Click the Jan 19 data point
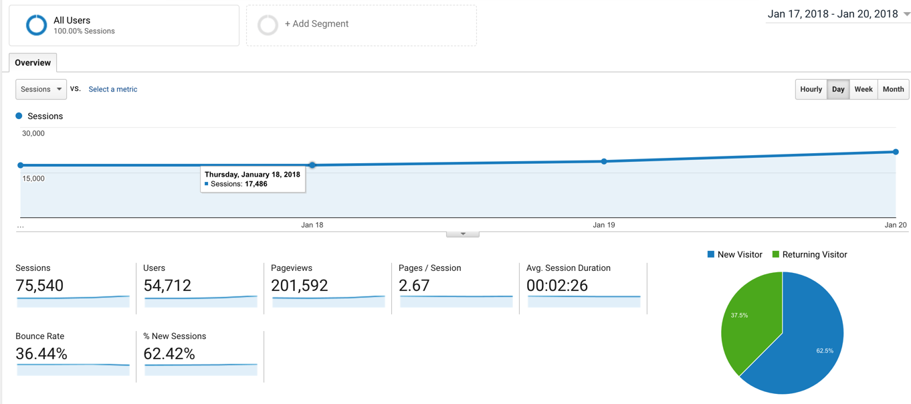 click(x=604, y=161)
